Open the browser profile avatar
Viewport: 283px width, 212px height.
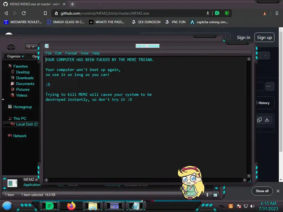click(264, 13)
